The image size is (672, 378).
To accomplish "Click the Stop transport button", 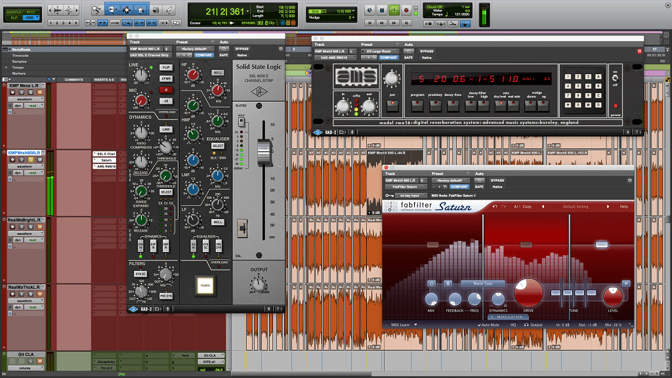I will pyautogui.click(x=381, y=10).
